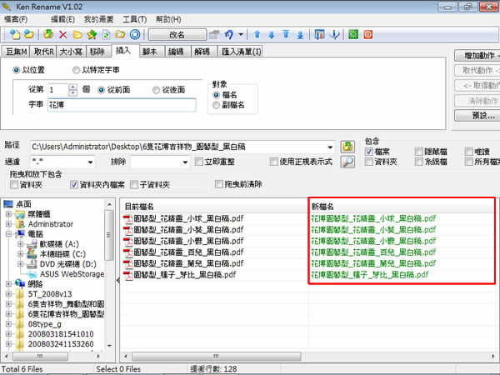
Task: Click the 字串 text input field
Action: coord(121,106)
